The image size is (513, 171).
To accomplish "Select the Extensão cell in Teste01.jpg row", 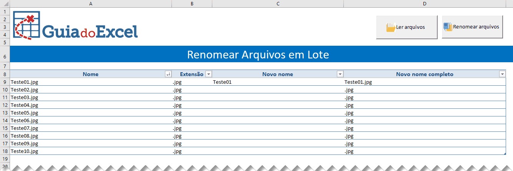I will point(192,82).
